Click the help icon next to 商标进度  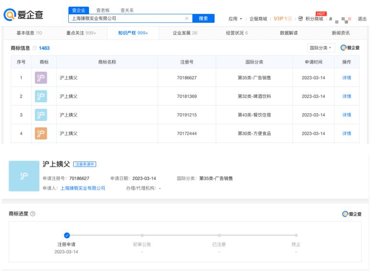(33, 214)
